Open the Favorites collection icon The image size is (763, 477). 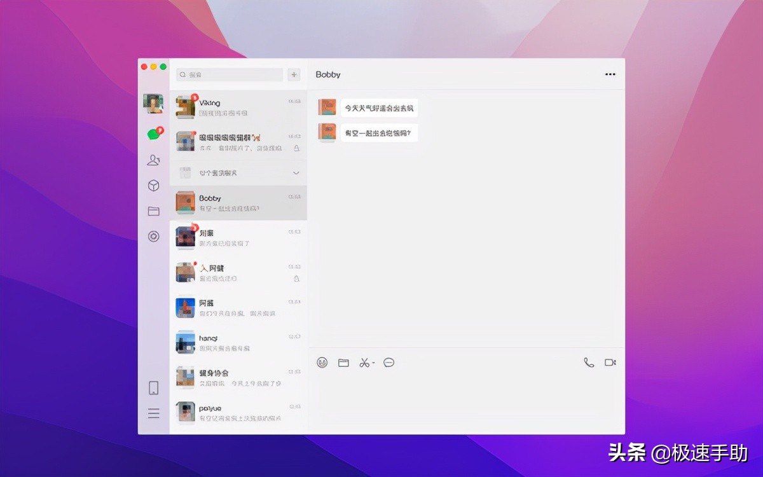(x=153, y=185)
